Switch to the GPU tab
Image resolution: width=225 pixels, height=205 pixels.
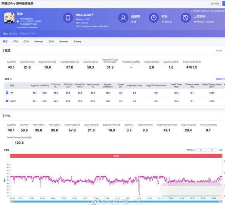click(51, 42)
